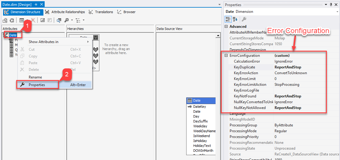
Task: Open the Attribute Relationships tab
Action: click(x=65, y=12)
